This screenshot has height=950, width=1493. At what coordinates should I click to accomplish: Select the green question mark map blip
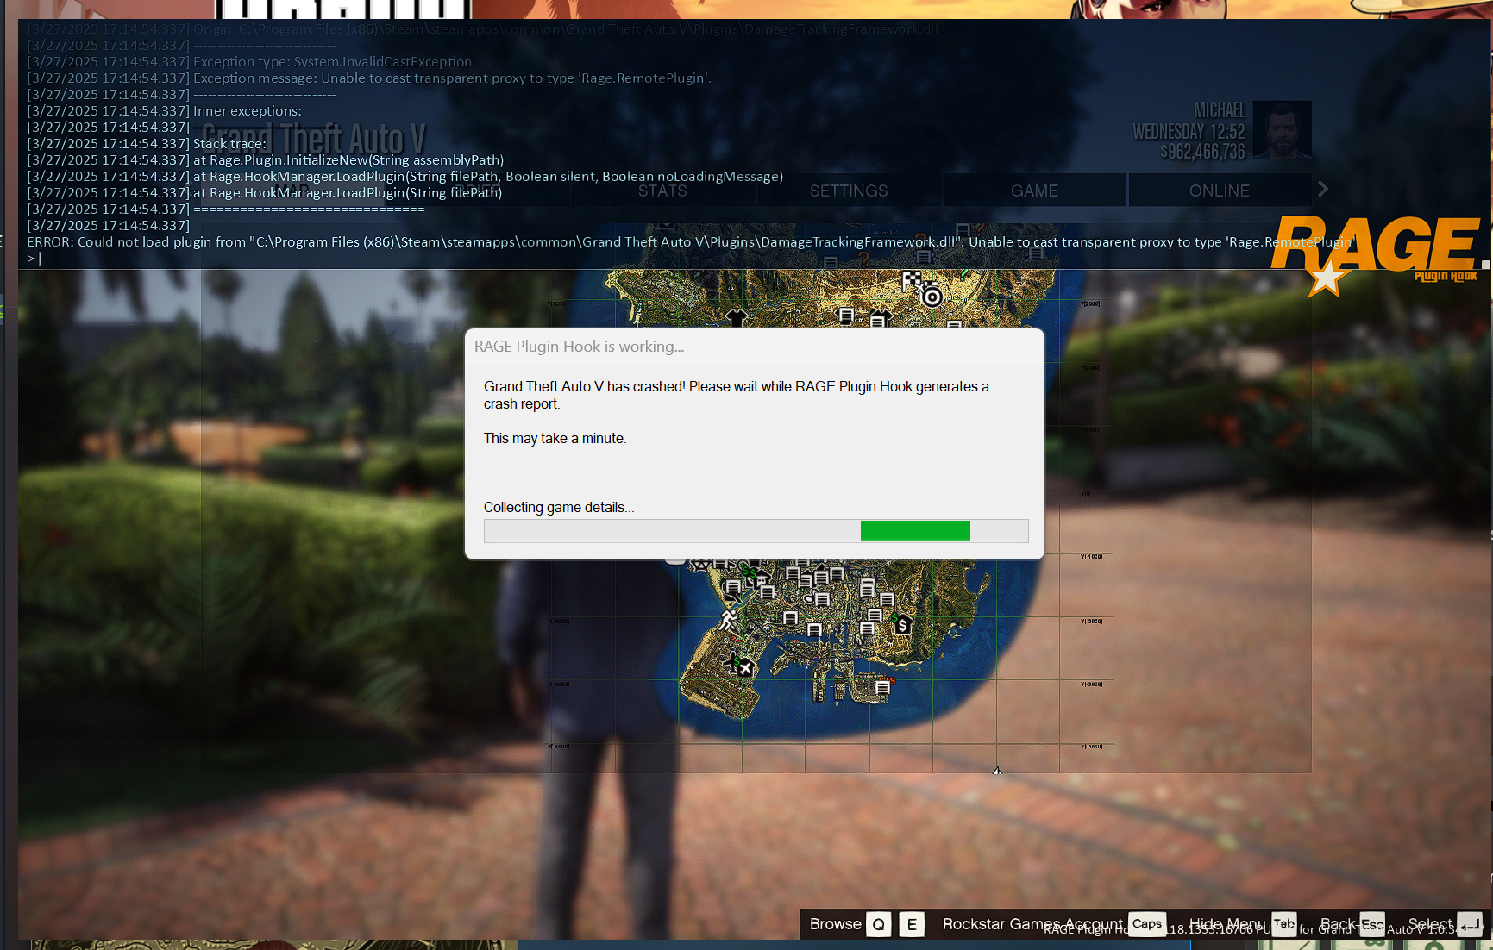[963, 275]
